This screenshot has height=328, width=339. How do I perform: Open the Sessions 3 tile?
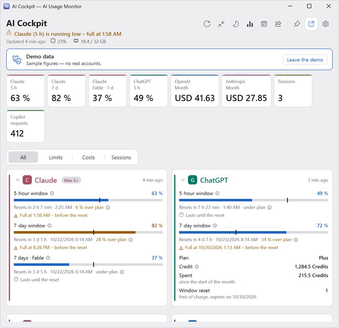[293, 91]
